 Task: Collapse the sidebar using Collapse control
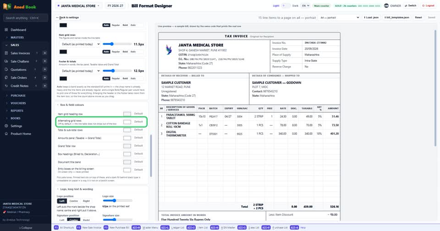[26, 228]
